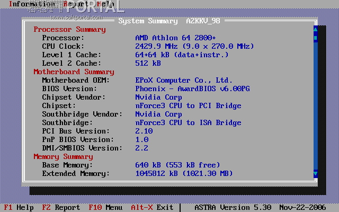Click the PnP BIOS Version: label
339x212 pixels.
point(78,139)
